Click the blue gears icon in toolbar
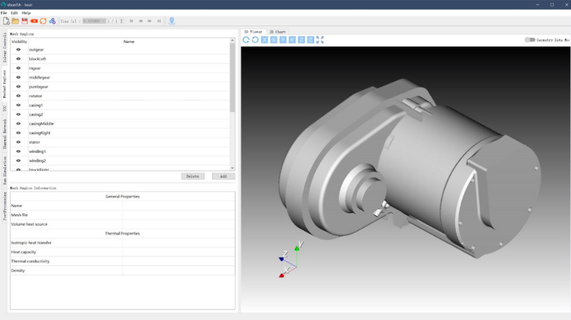 [52, 21]
